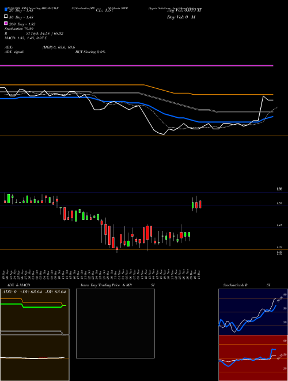The height and width of the screenshot is (381, 288).
Task: Click the empty Intra Day Trading Price chart box
Action: tap(115, 323)
